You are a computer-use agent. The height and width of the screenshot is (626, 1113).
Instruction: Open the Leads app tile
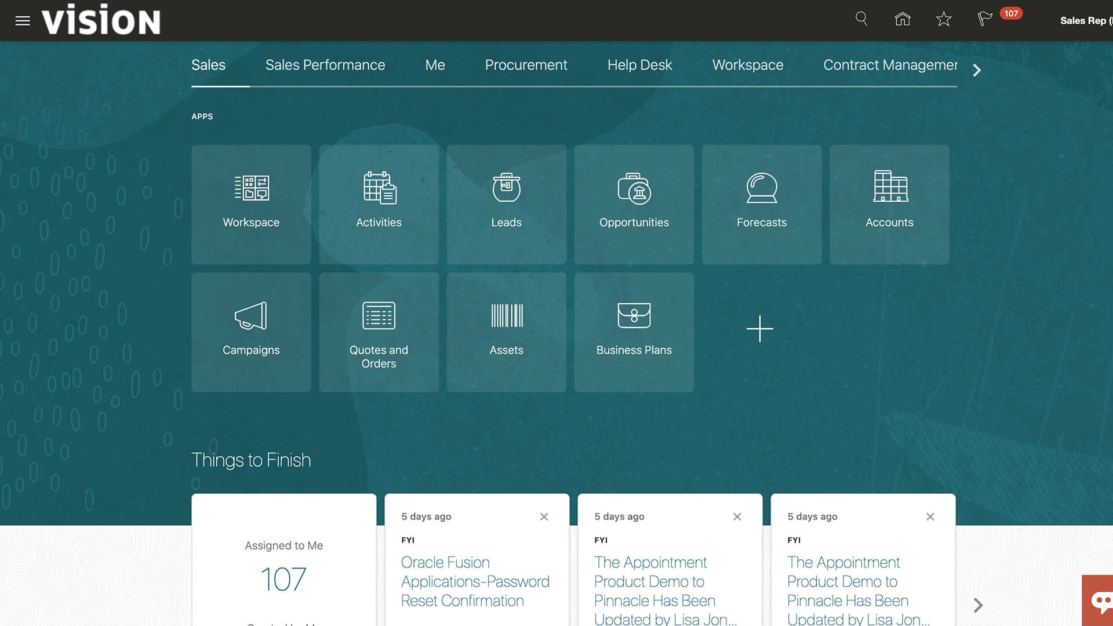pos(506,205)
